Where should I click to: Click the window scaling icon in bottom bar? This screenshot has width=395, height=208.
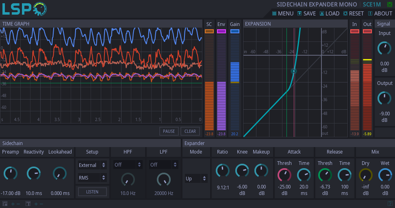coord(5,204)
